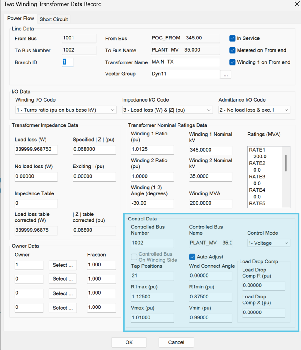Click the Load Drop Comp R field
301x350 pixels.
pos(264,286)
